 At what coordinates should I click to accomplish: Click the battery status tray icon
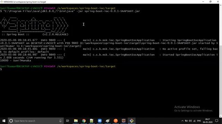[186, 121]
